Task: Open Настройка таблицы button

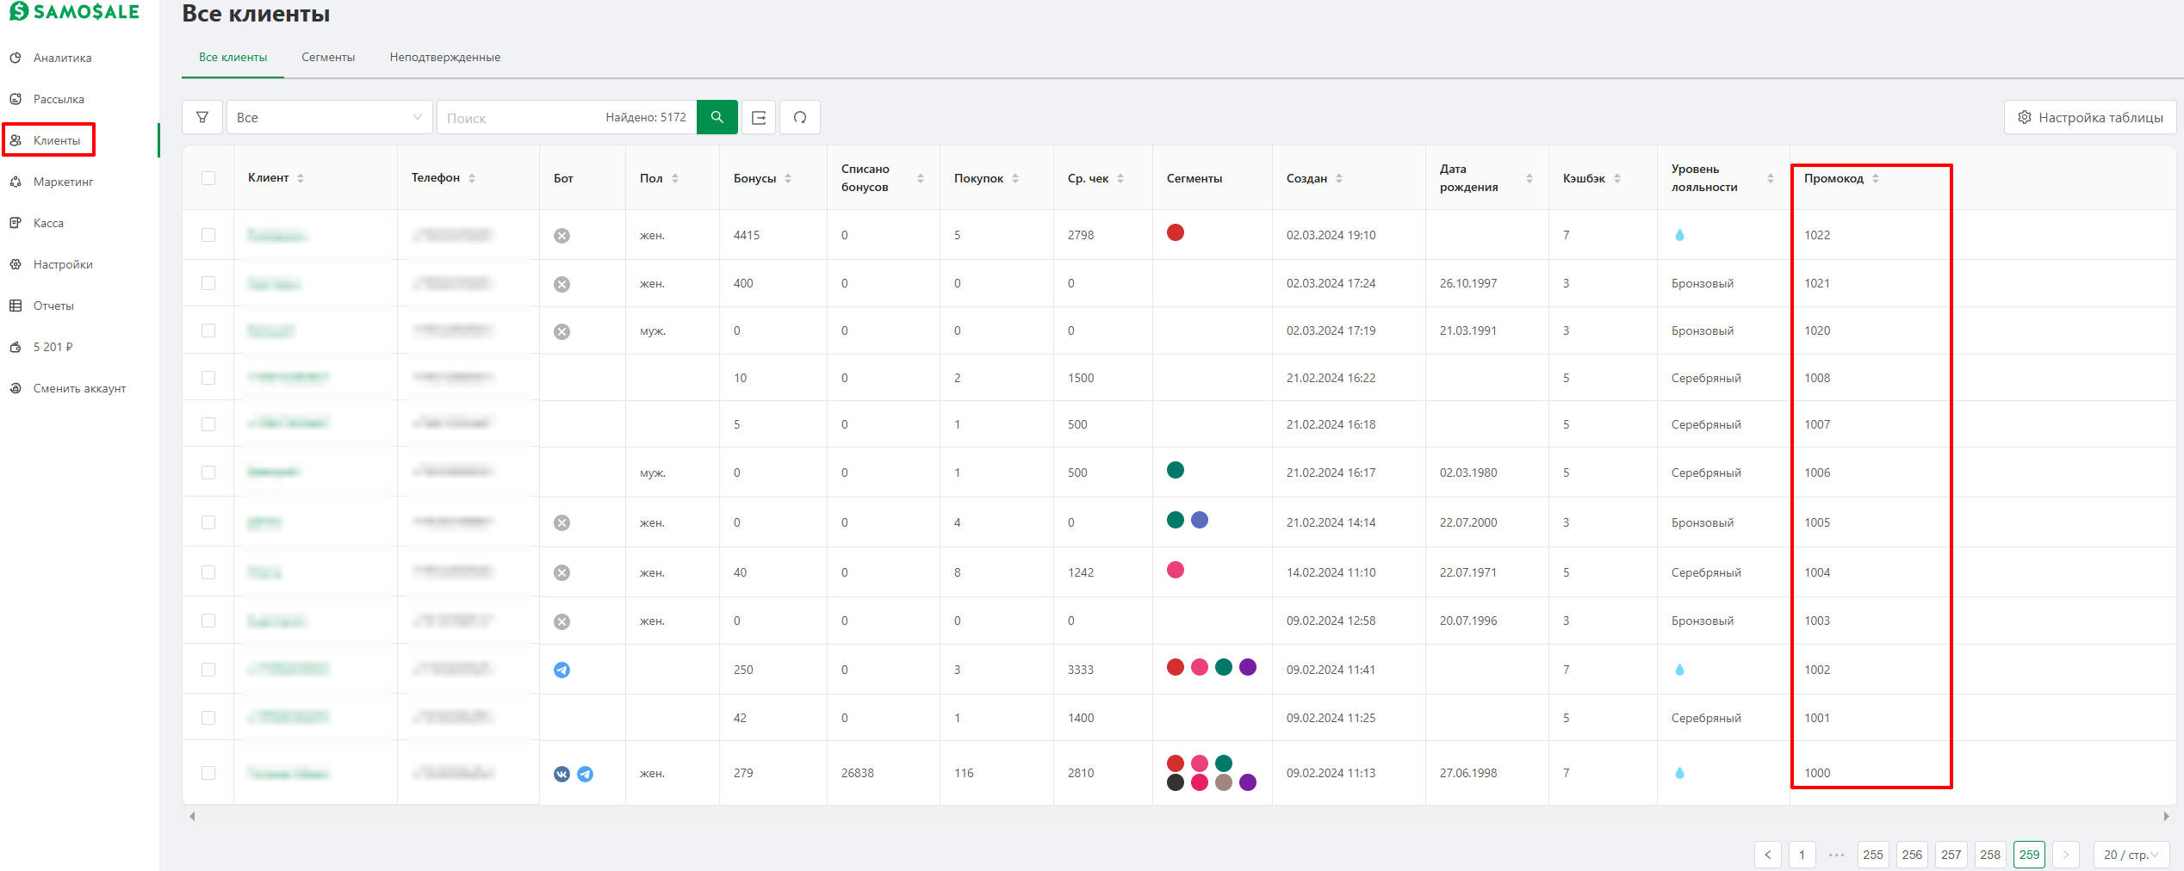Action: 2090,117
